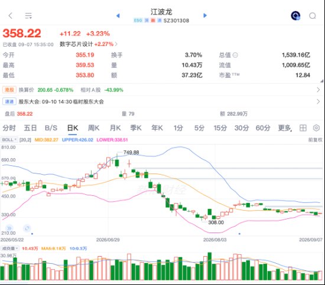Open the BOLL indicator dropdown
Screen dimensions: 325x285
(x=9, y=140)
